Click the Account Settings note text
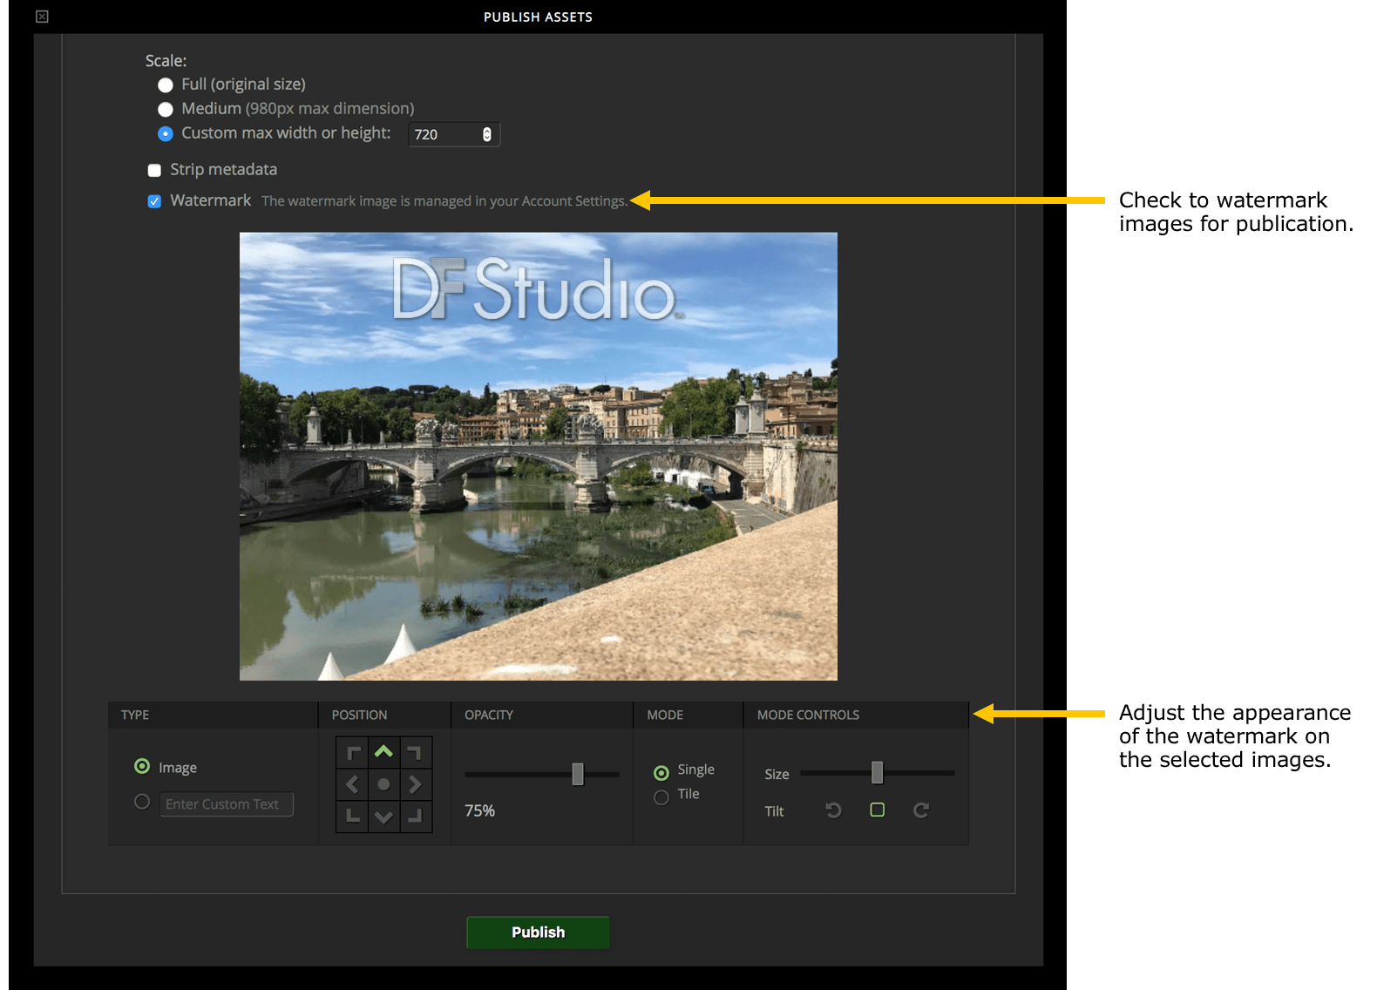 444,201
